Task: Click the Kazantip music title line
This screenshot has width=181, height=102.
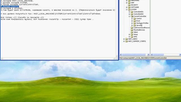Action: click(47, 19)
